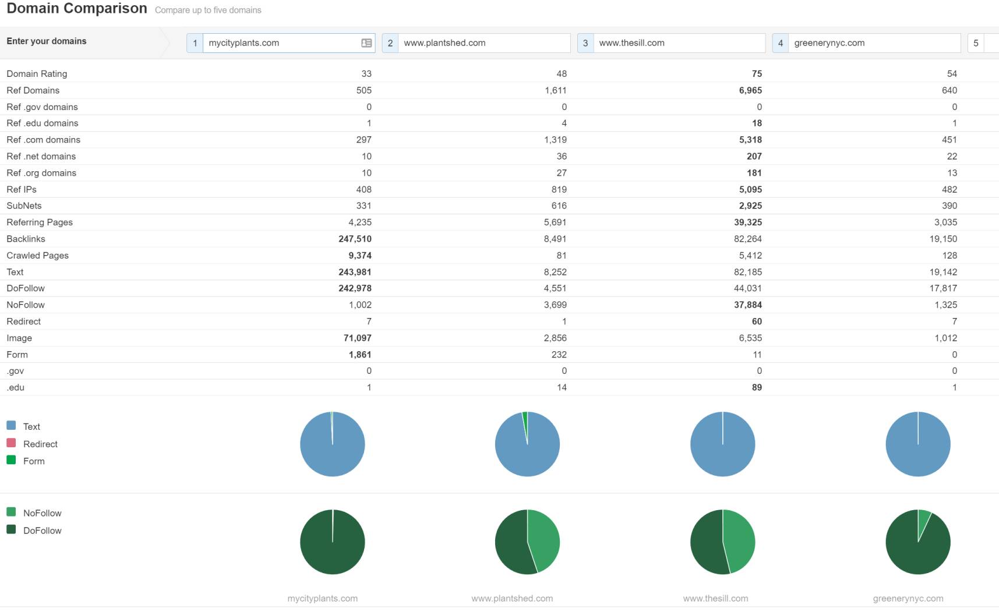Image resolution: width=999 pixels, height=615 pixels.
Task: Click Ref Domains value 6,965
Action: [750, 90]
